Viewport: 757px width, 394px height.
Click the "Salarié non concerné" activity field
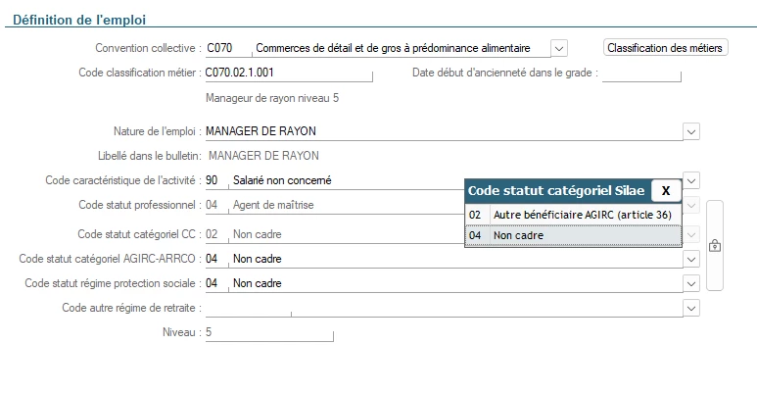(343, 180)
